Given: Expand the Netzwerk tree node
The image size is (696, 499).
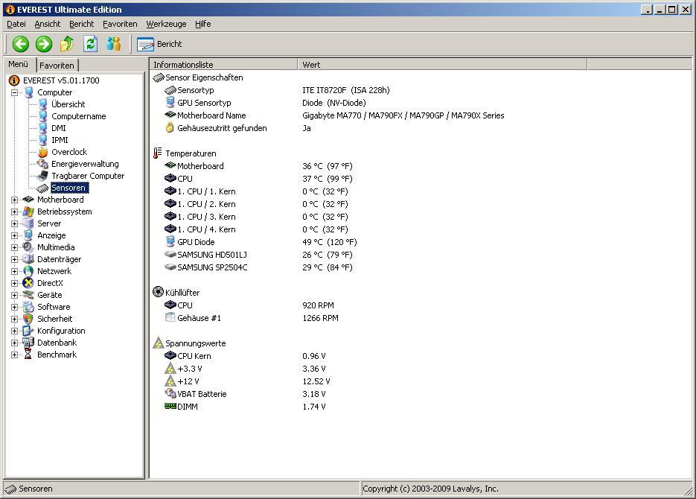Looking at the screenshot, I should (x=15, y=272).
